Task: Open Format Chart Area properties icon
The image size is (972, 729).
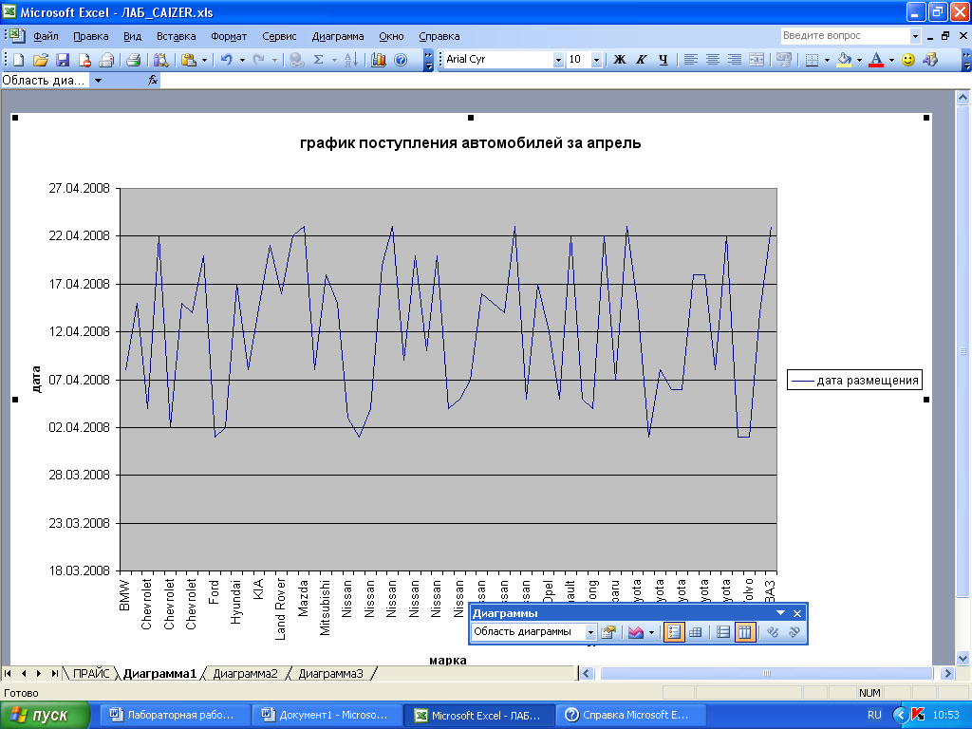Action: (608, 632)
